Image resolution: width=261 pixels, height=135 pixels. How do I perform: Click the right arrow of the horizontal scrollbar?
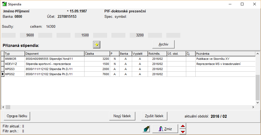point(253,107)
